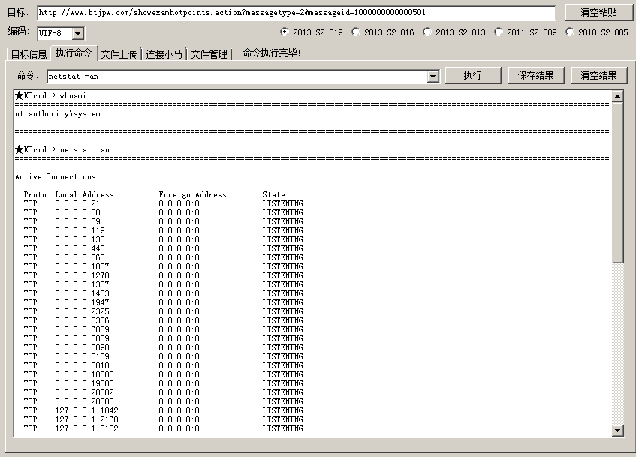Click the output scrollbar up arrow

617,96
